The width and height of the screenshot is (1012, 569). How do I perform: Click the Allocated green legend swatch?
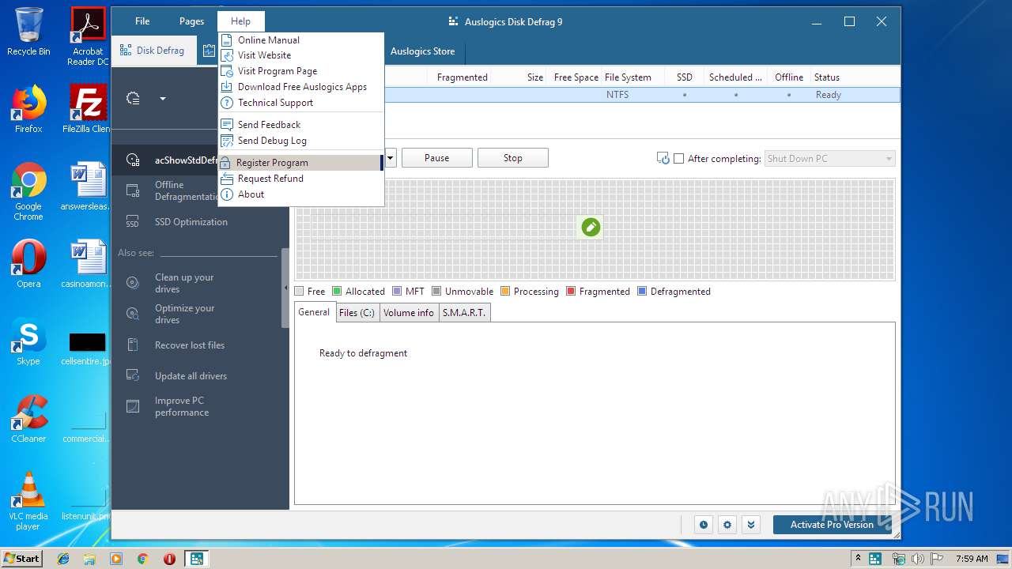click(337, 291)
